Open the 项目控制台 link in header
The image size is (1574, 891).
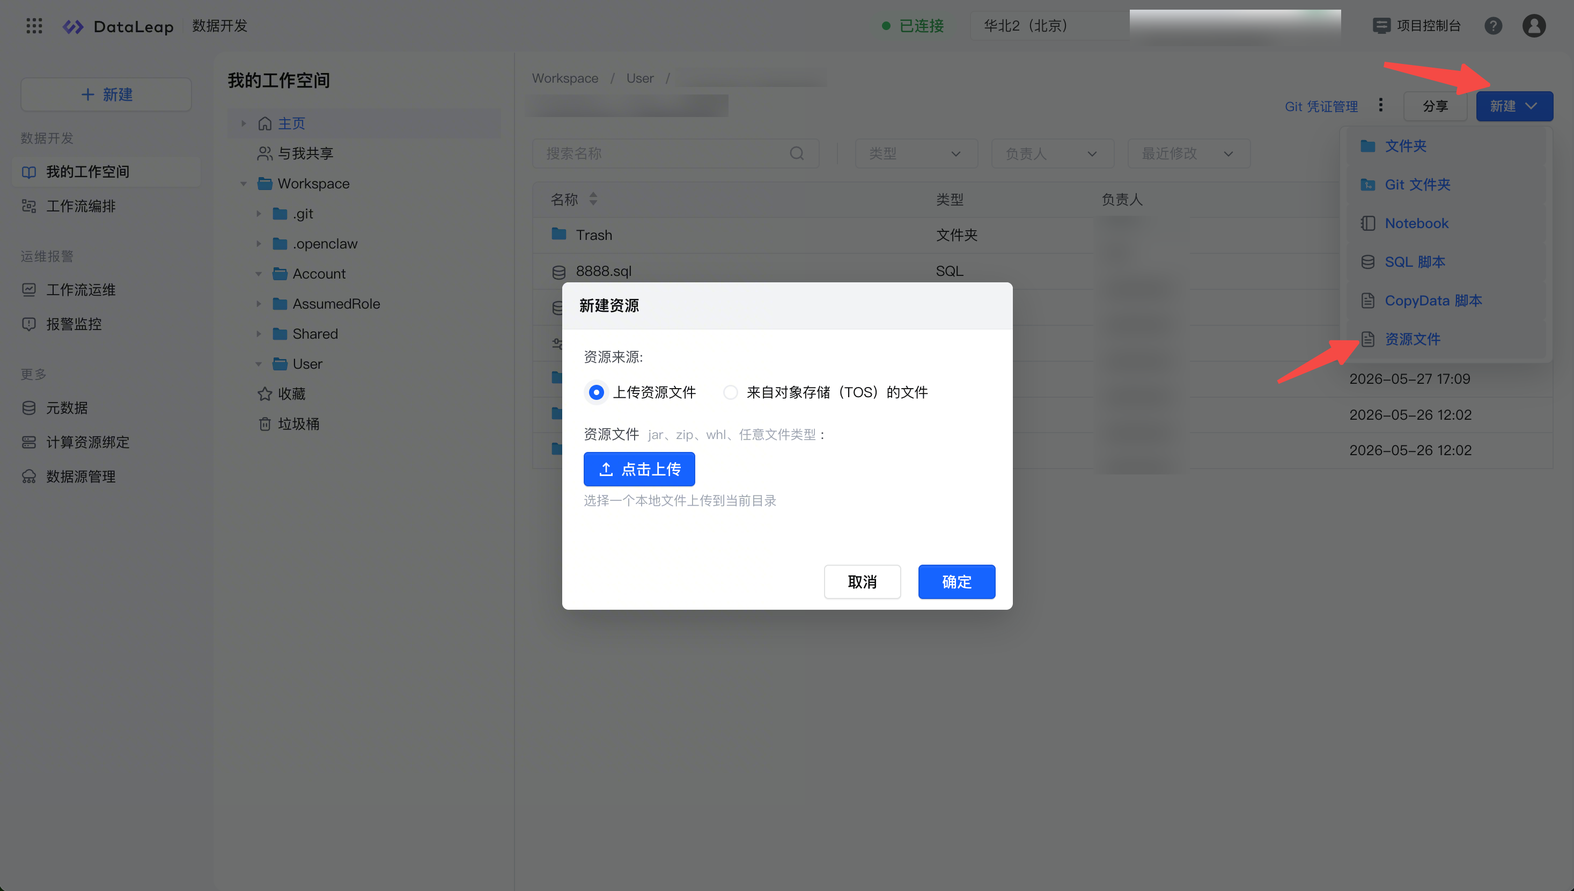[1429, 26]
